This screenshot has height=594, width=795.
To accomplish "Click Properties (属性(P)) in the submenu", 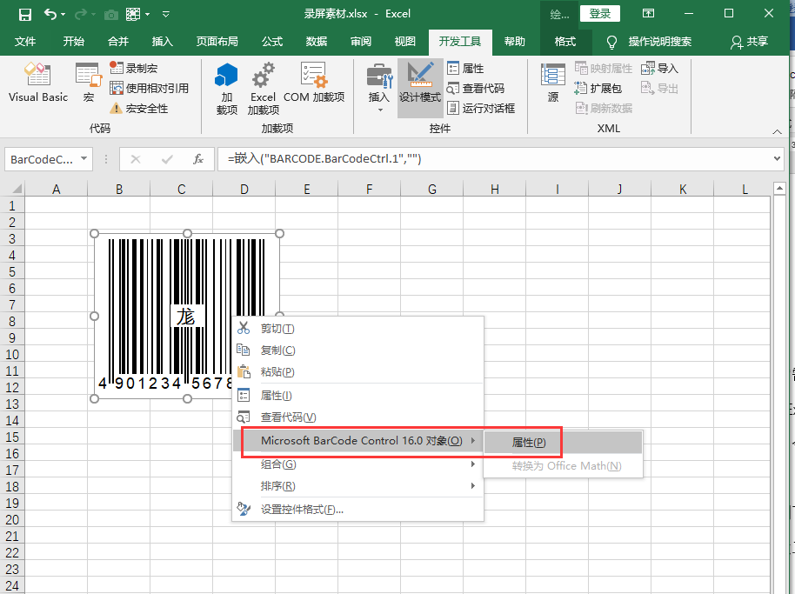I will (563, 443).
